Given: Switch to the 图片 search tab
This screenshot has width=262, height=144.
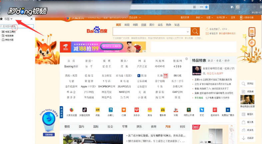Looking at the screenshot, I should coord(152,25).
